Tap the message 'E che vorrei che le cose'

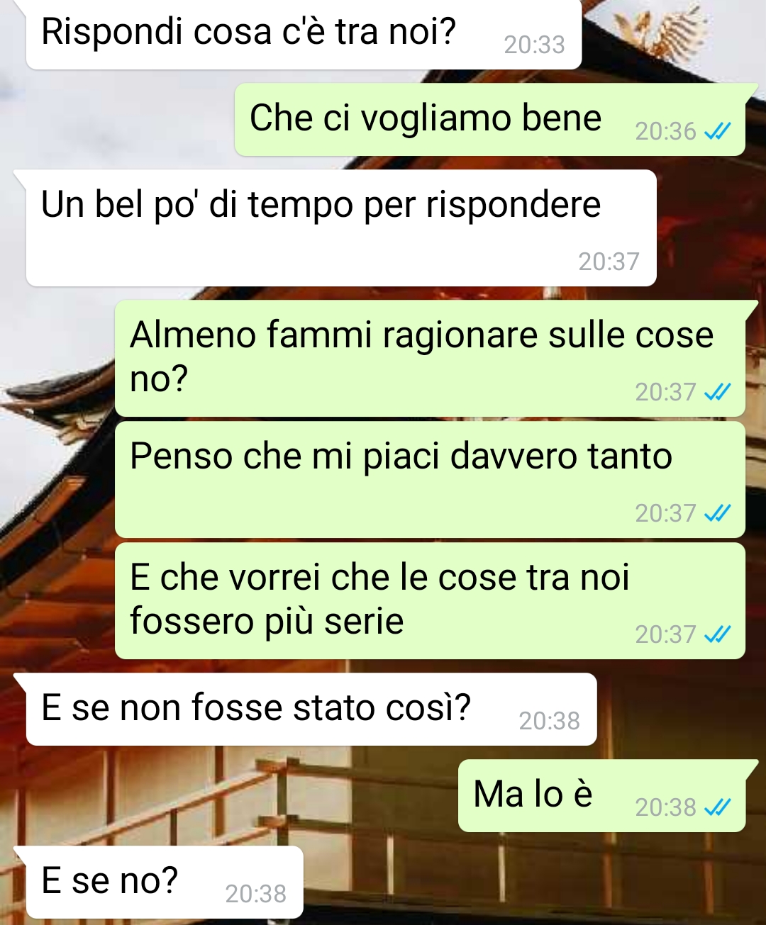coord(430,601)
